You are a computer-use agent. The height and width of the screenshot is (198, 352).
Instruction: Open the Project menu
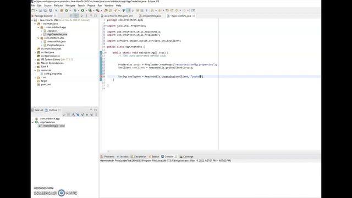[x=91, y=5]
